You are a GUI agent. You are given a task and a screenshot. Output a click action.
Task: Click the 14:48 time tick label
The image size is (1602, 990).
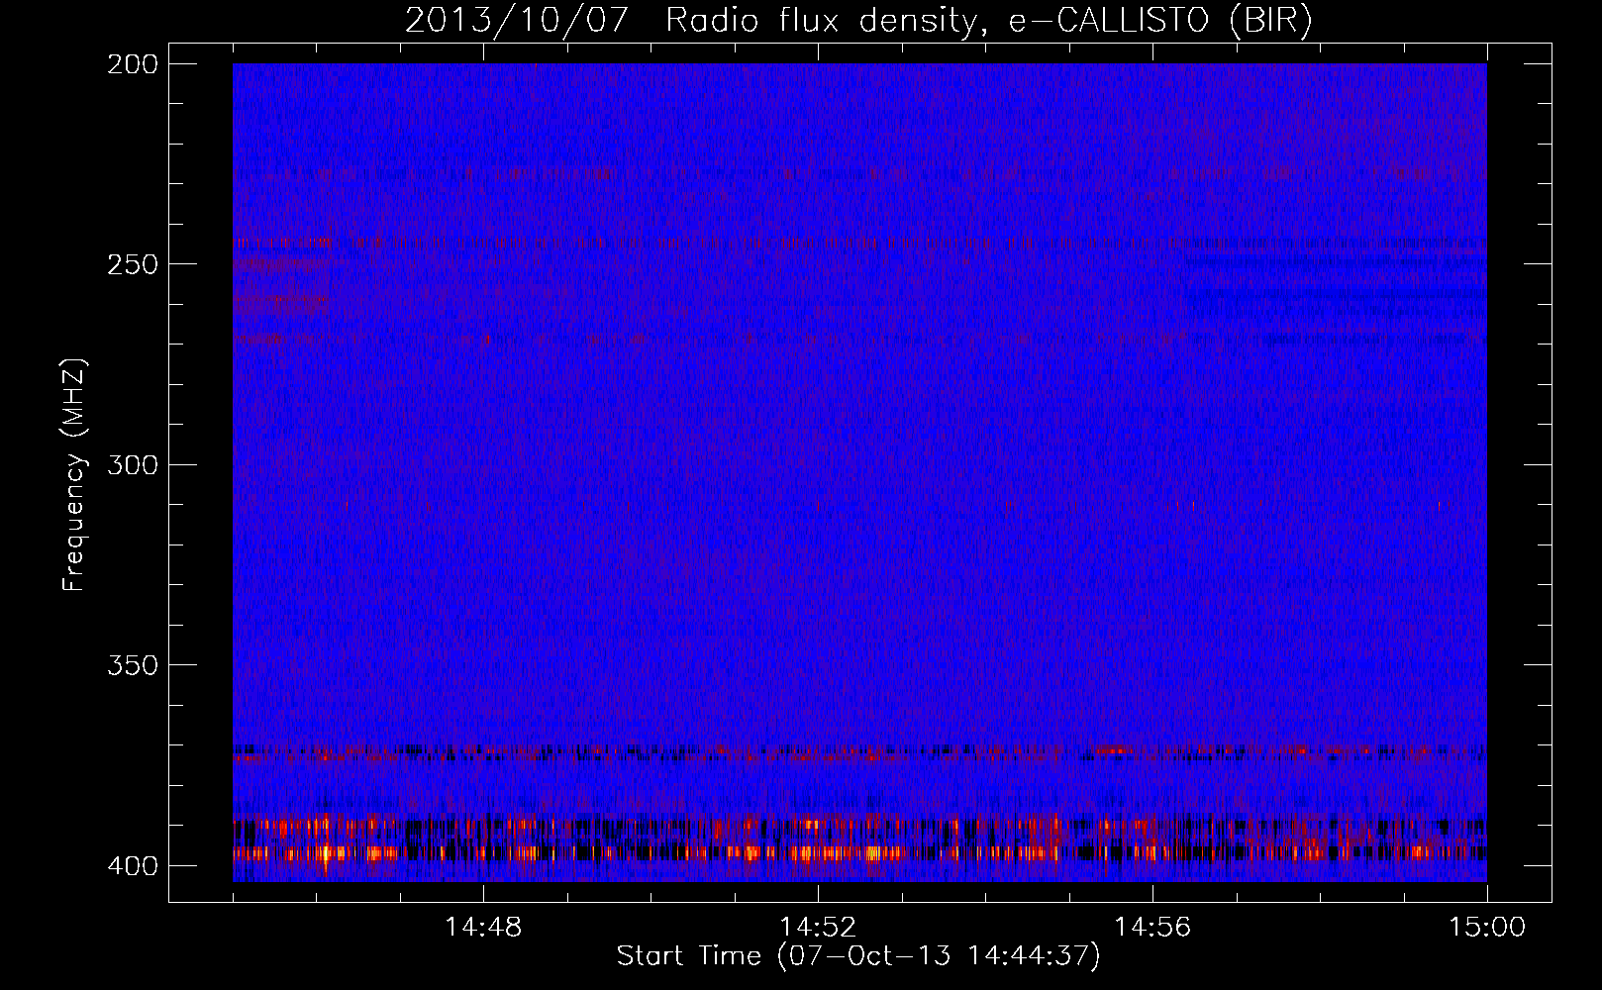coord(483,928)
